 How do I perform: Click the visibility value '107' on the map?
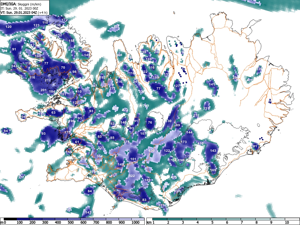[x=143, y=133]
